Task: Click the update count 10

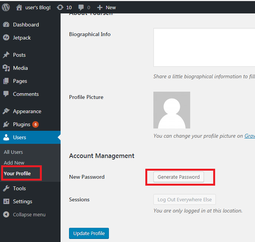Action: pos(69,8)
